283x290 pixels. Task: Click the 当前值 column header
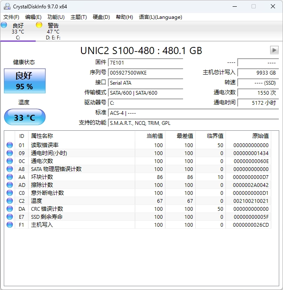point(150,136)
